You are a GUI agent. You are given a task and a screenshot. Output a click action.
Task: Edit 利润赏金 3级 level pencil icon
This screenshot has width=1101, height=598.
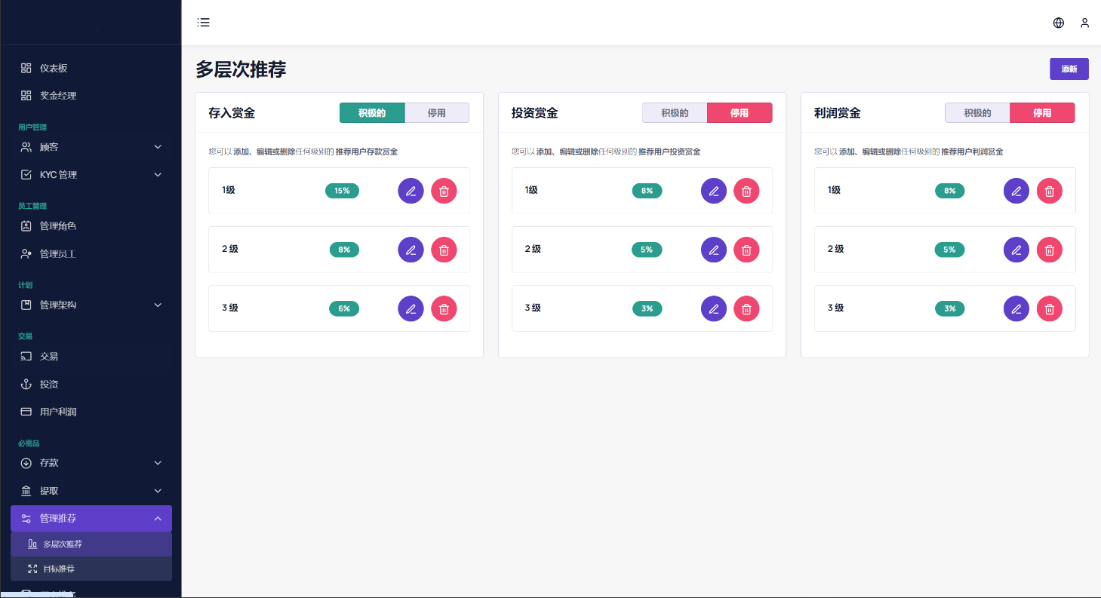click(1016, 308)
